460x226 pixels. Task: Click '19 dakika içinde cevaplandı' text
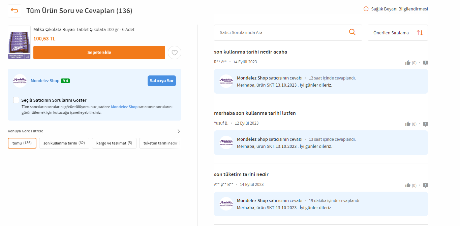(x=334, y=201)
